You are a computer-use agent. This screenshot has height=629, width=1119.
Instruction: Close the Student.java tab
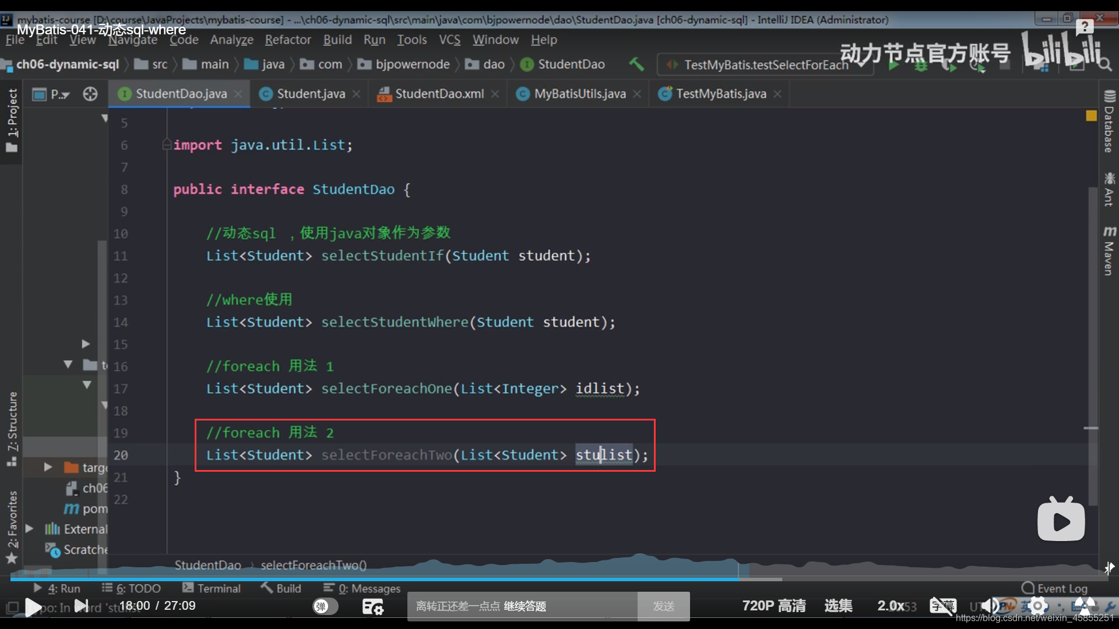356,94
